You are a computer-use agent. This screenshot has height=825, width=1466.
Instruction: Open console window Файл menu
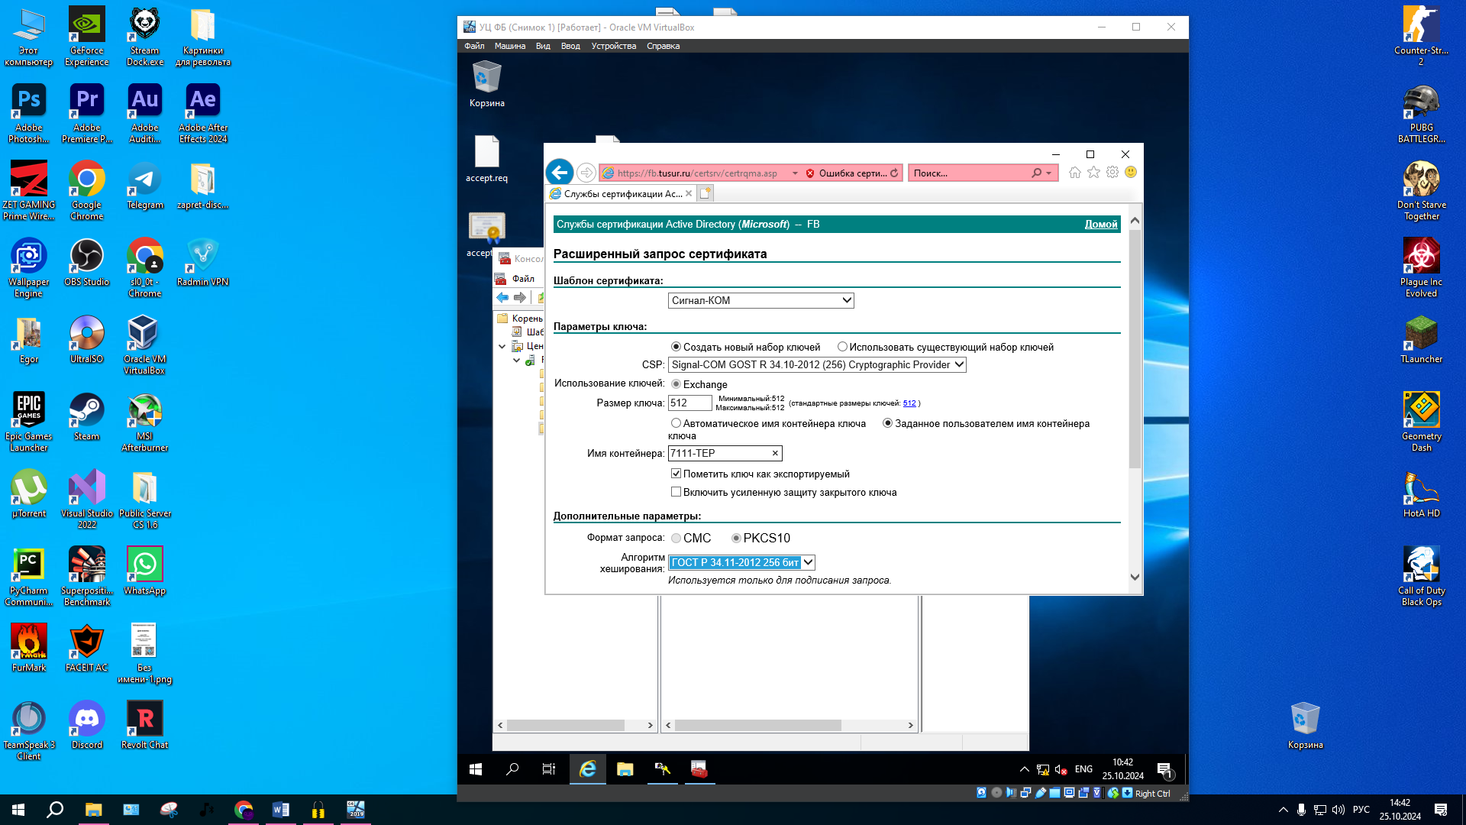pyautogui.click(x=523, y=279)
